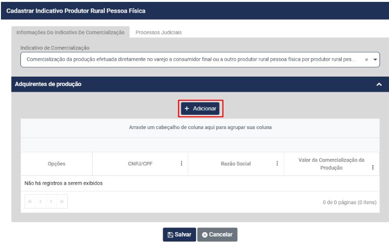Viewport: 389px width, 243px height.
Task: Go to first page of grid
Action: tap(30, 202)
